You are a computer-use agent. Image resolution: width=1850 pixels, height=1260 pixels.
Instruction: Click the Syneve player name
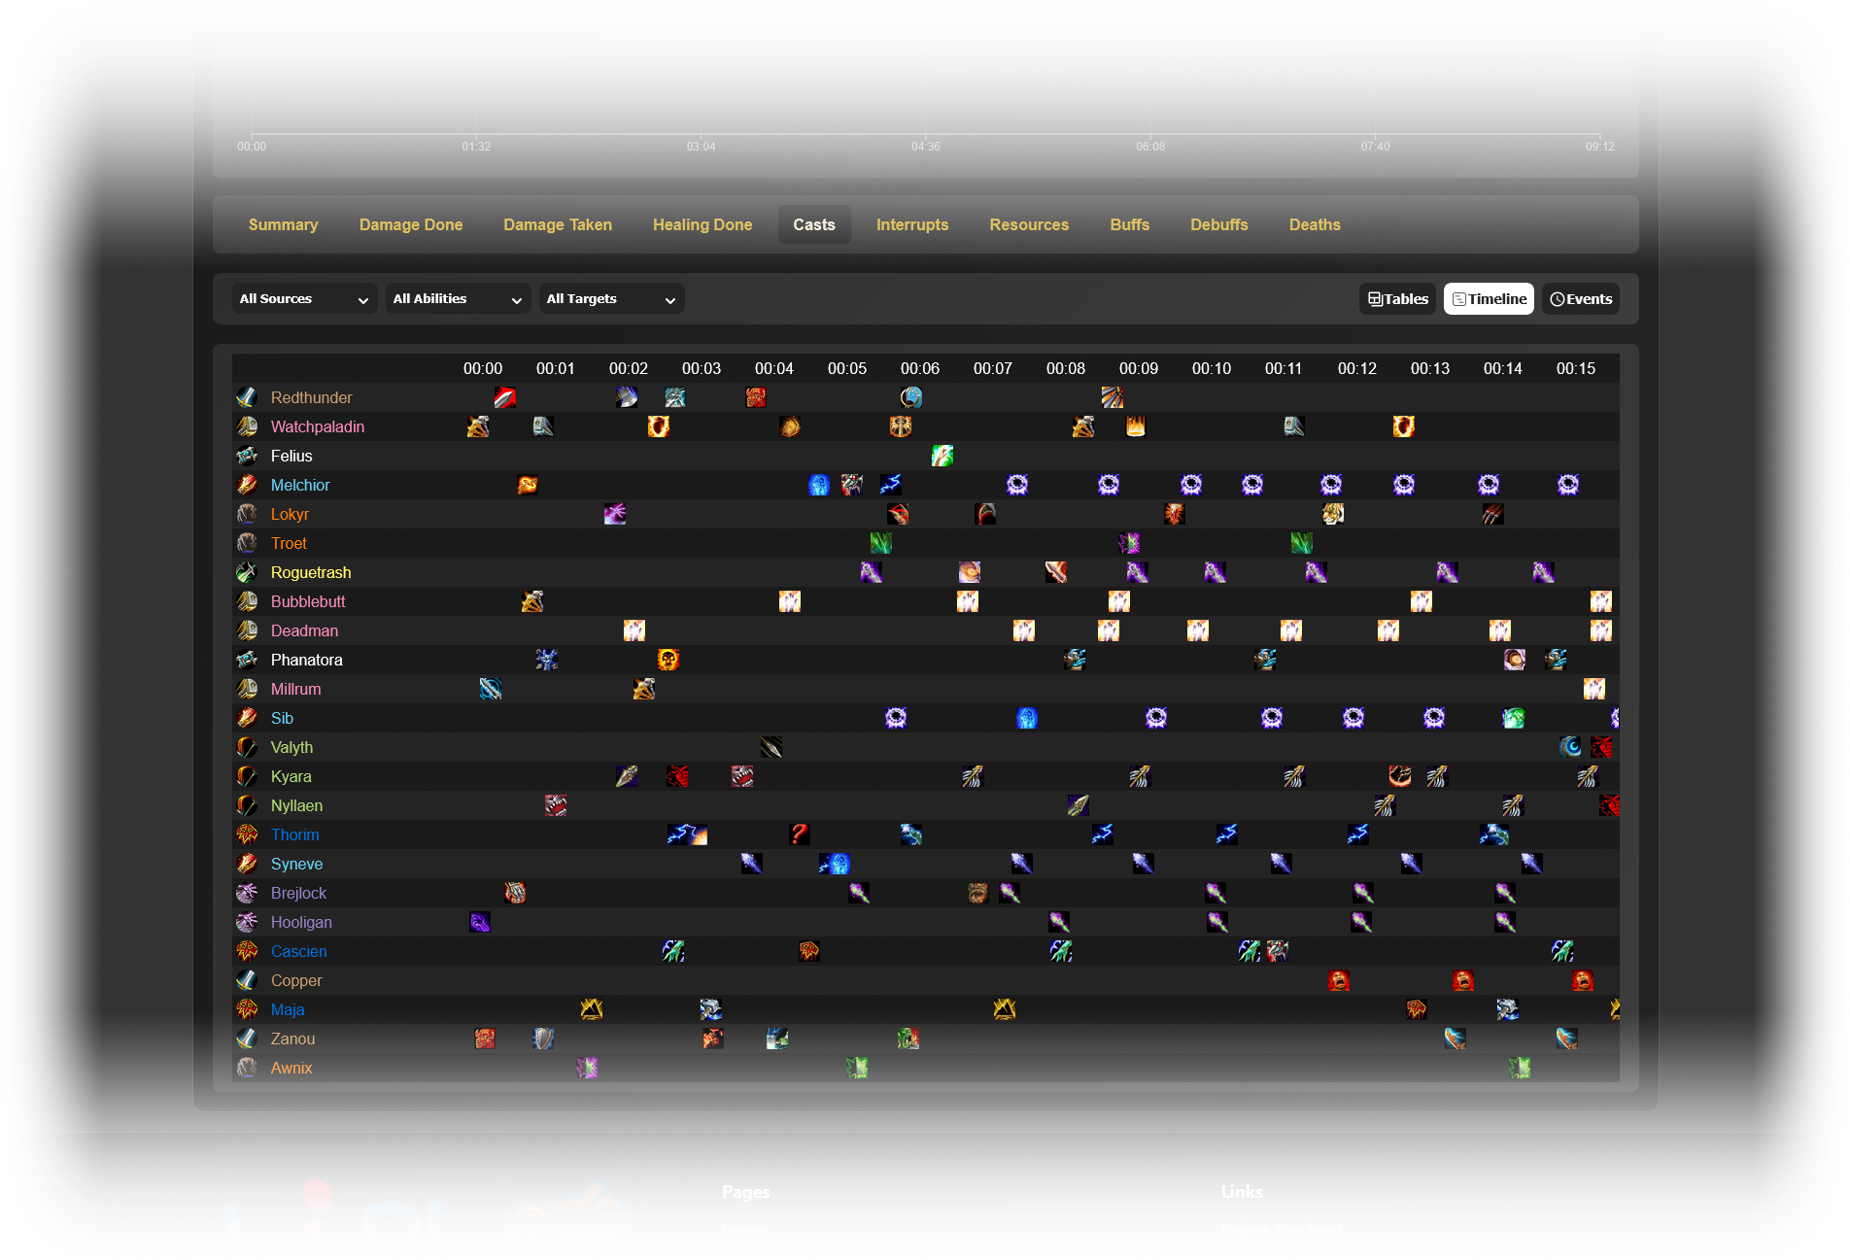click(297, 864)
